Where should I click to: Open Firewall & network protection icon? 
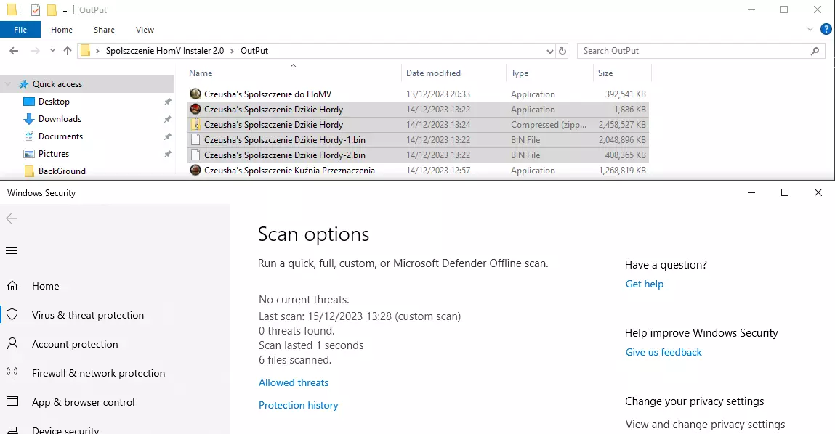pyautogui.click(x=12, y=373)
